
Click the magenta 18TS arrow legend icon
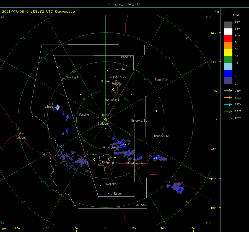coord(228,118)
